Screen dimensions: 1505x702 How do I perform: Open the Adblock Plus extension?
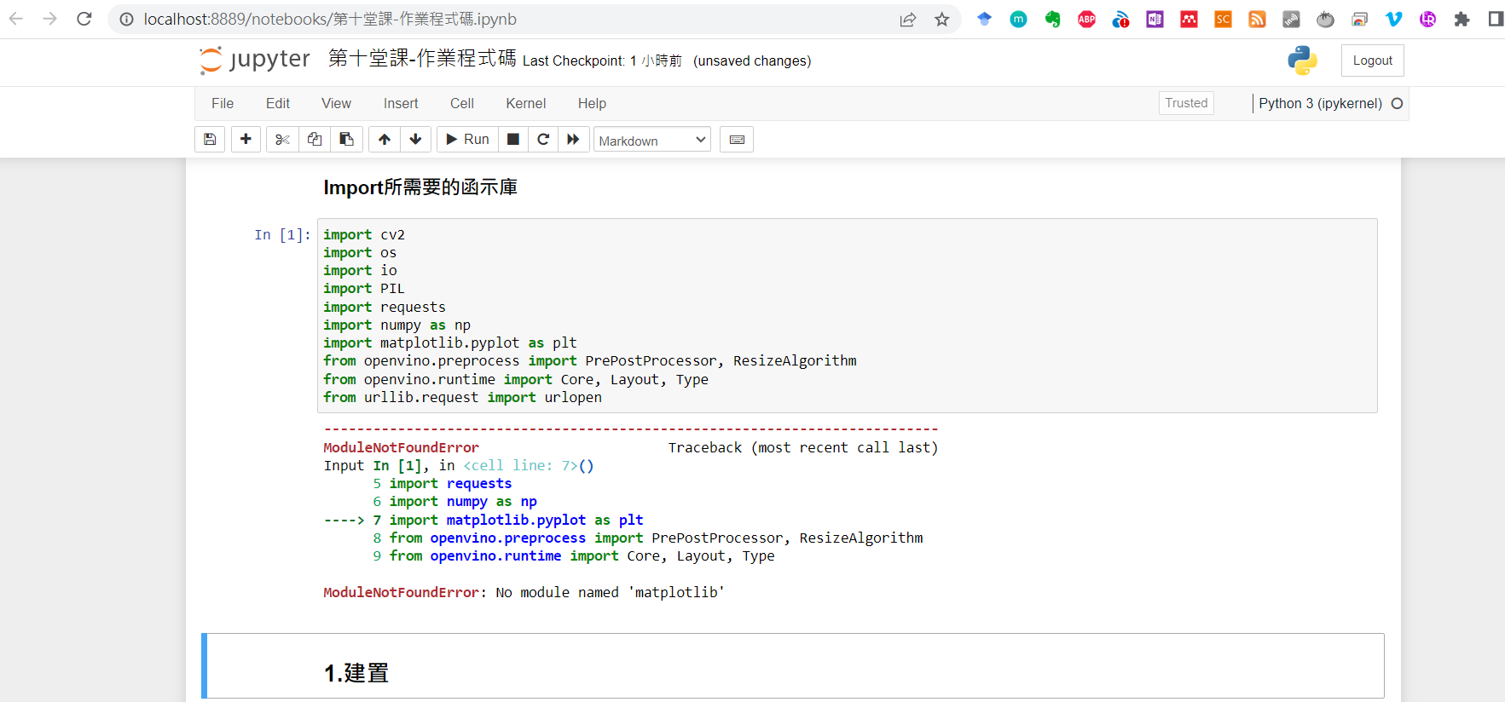(x=1086, y=19)
